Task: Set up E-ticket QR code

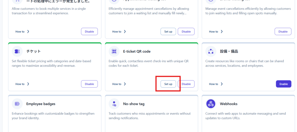Action: 168,84
